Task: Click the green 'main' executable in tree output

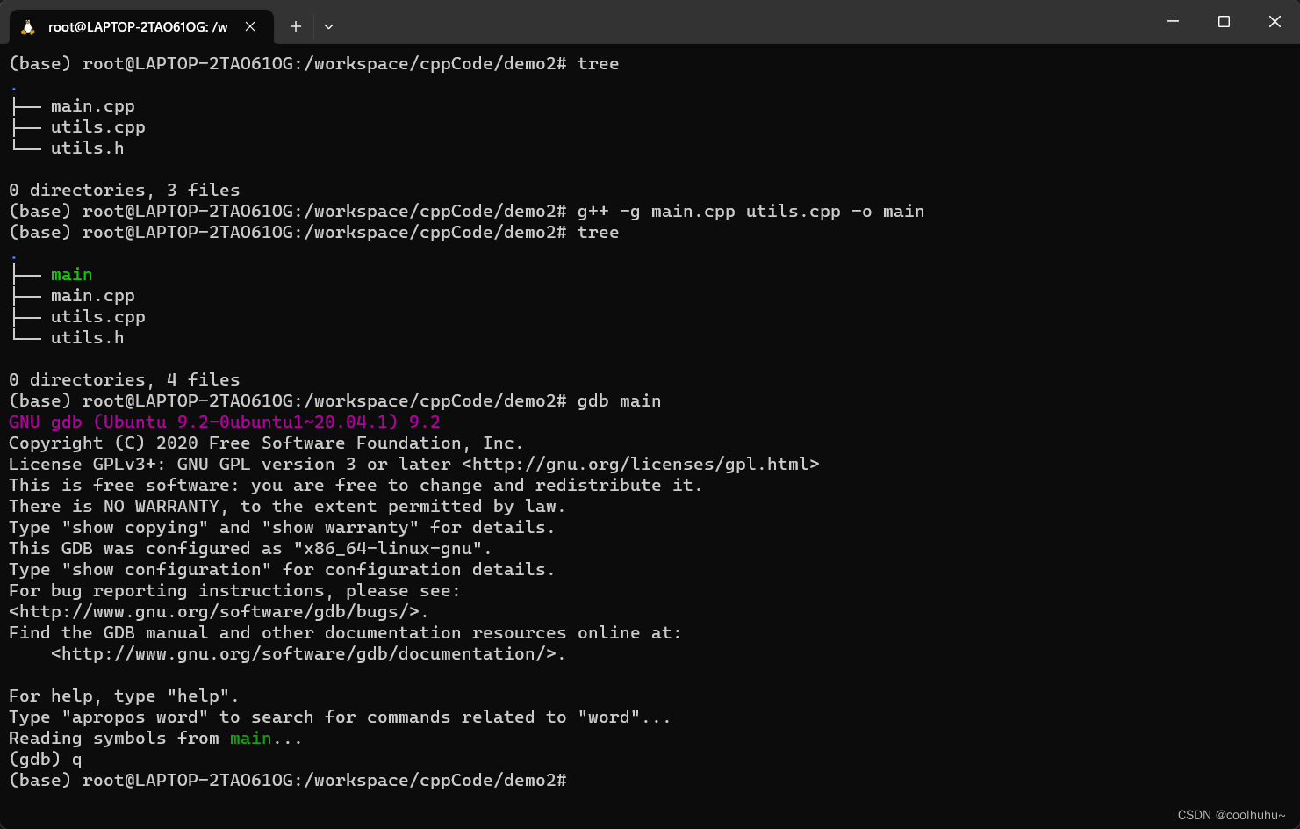Action: click(71, 274)
